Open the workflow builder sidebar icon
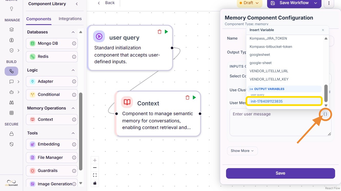Viewport: 341px width, 191px height. (11, 71)
